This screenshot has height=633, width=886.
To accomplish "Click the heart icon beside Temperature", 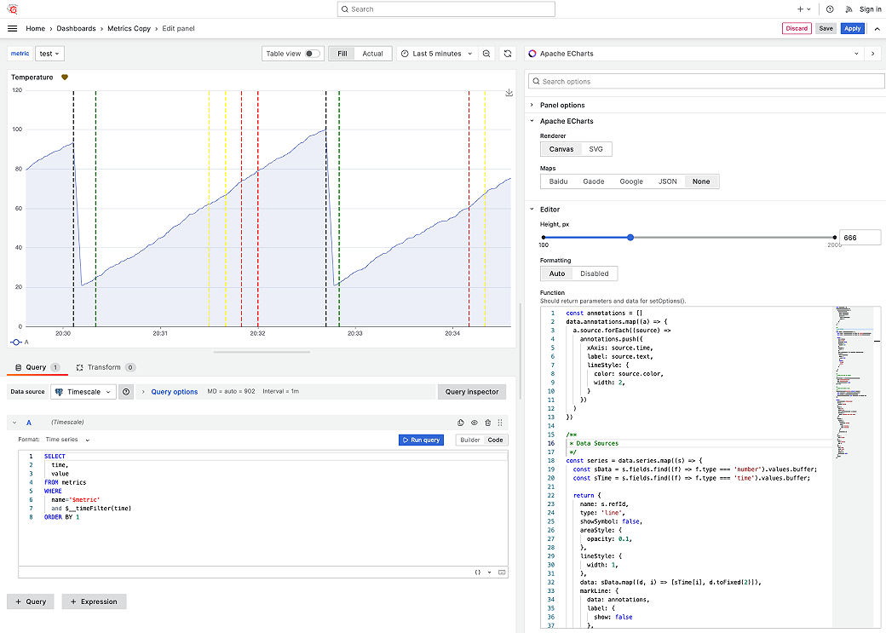I will 65,78.
